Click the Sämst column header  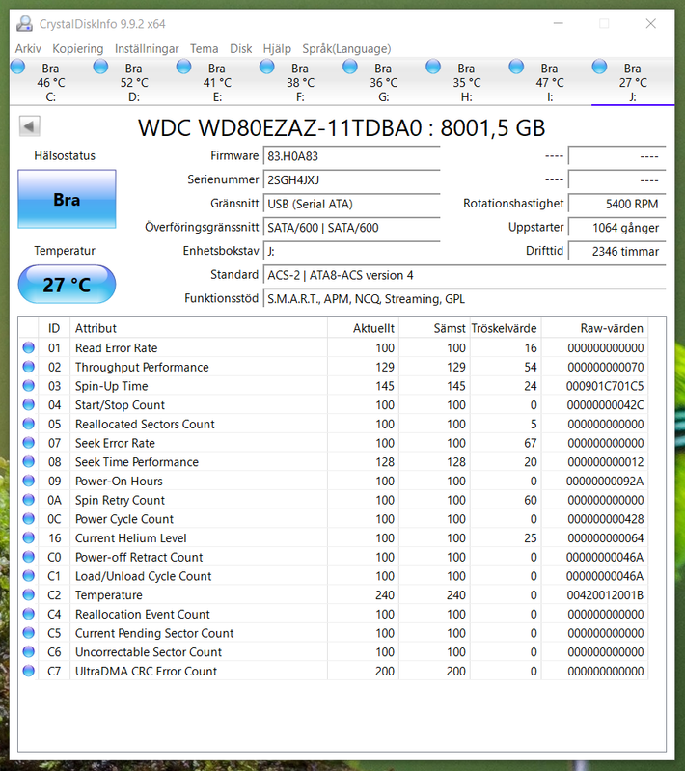pos(435,328)
